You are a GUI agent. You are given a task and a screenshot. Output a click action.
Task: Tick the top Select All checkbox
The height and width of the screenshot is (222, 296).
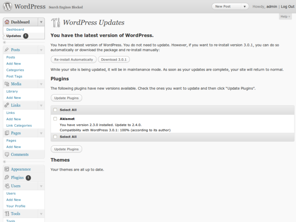pos(55,110)
